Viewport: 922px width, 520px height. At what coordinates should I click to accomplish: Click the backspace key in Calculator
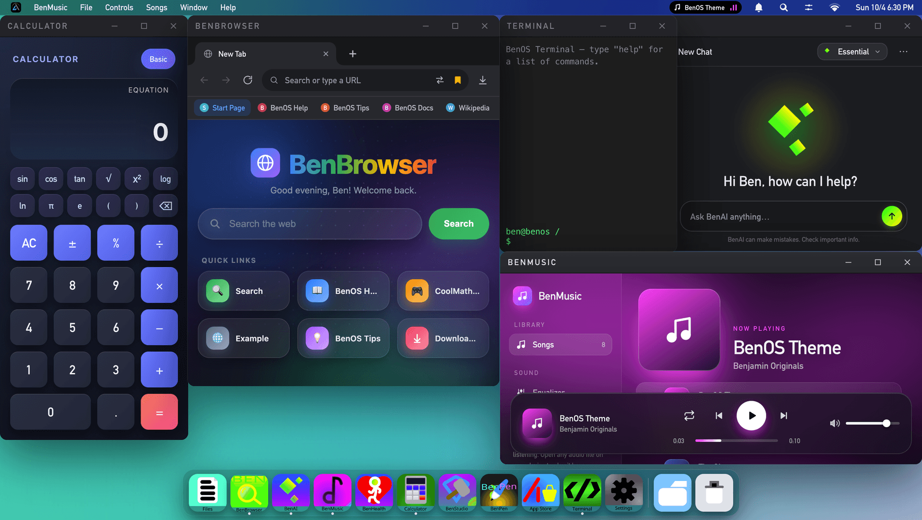click(165, 206)
